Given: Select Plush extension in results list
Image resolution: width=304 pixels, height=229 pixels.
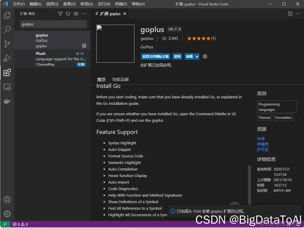Looking at the screenshot, I should pos(52,59).
